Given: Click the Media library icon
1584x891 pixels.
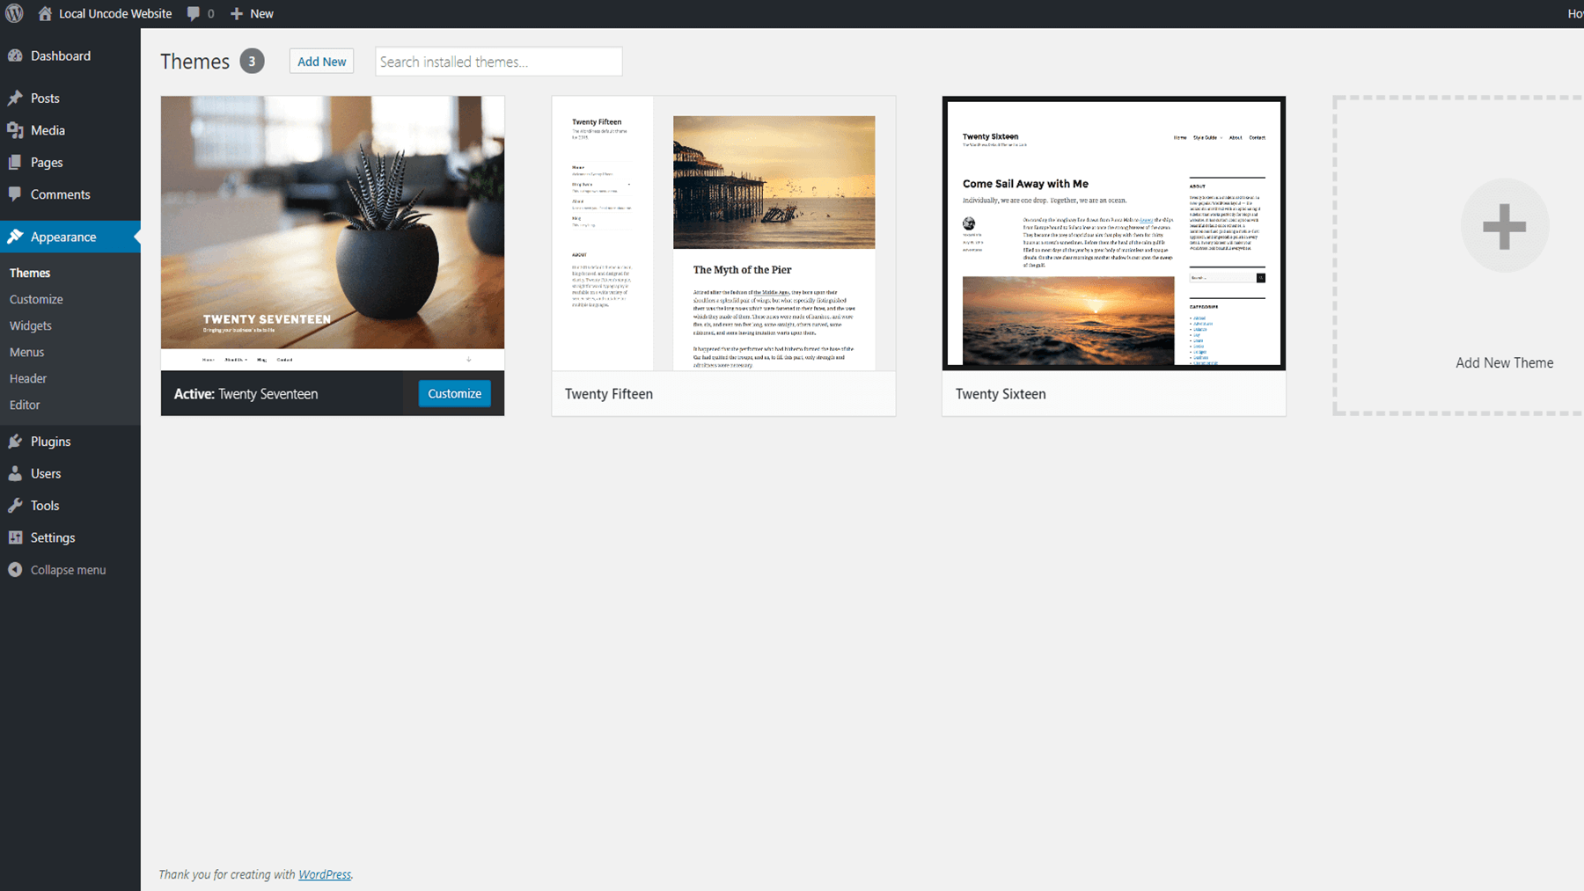Looking at the screenshot, I should point(15,130).
